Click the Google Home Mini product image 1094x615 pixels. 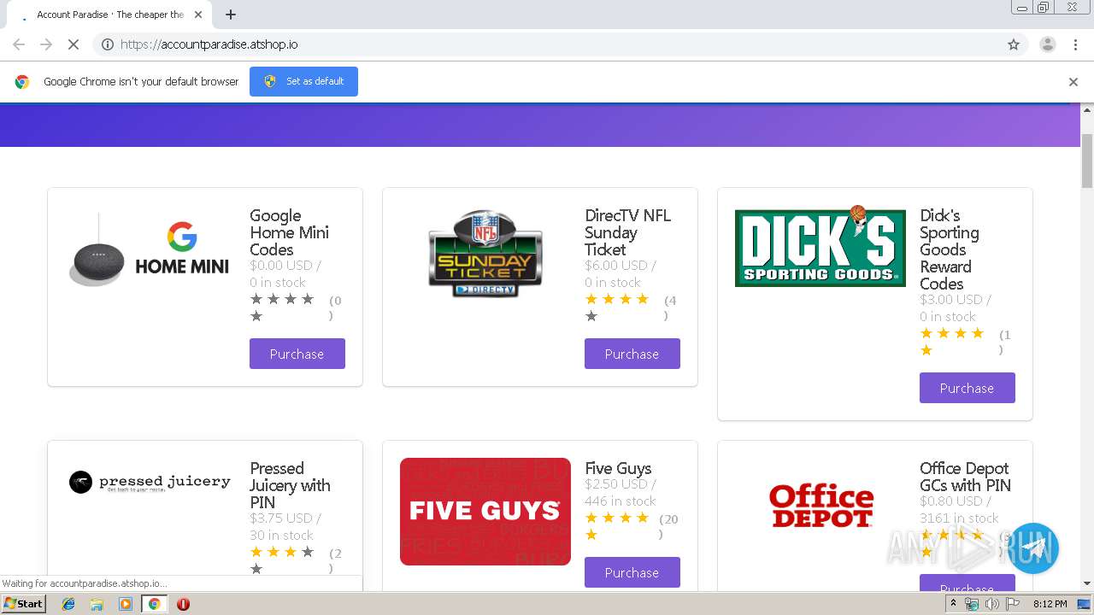click(x=149, y=249)
